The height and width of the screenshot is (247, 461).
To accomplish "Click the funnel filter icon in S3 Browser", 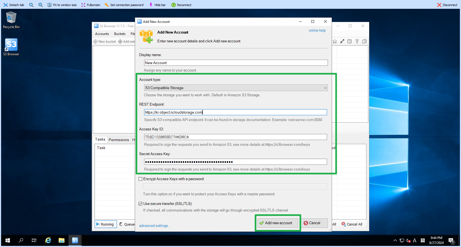I will click(x=357, y=41).
